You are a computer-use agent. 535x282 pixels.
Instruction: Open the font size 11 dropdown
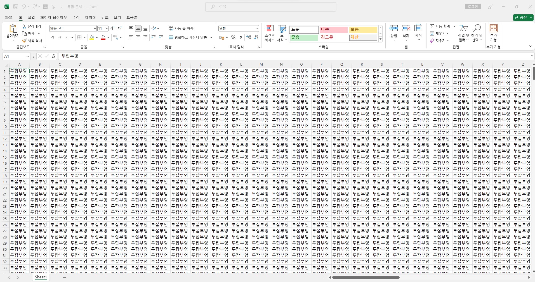107,28
